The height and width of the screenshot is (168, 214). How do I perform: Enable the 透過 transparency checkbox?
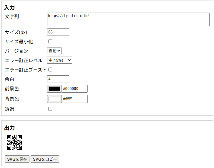50,109
